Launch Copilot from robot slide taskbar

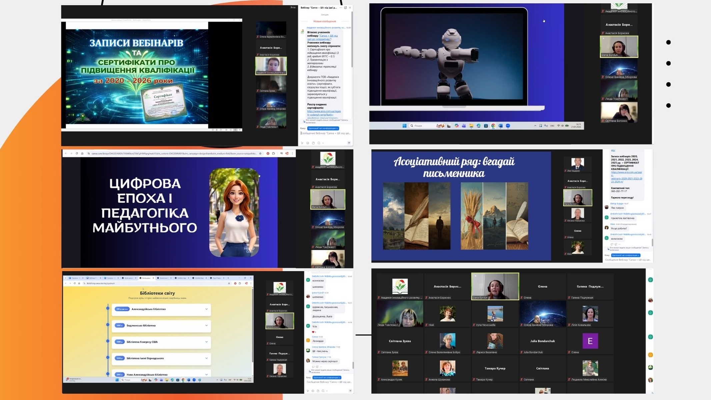point(456,126)
